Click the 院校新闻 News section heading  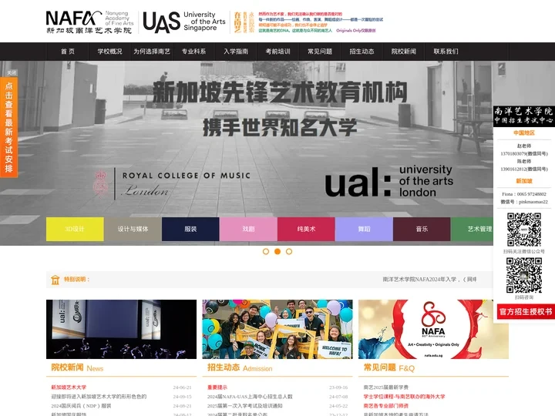tap(77, 368)
